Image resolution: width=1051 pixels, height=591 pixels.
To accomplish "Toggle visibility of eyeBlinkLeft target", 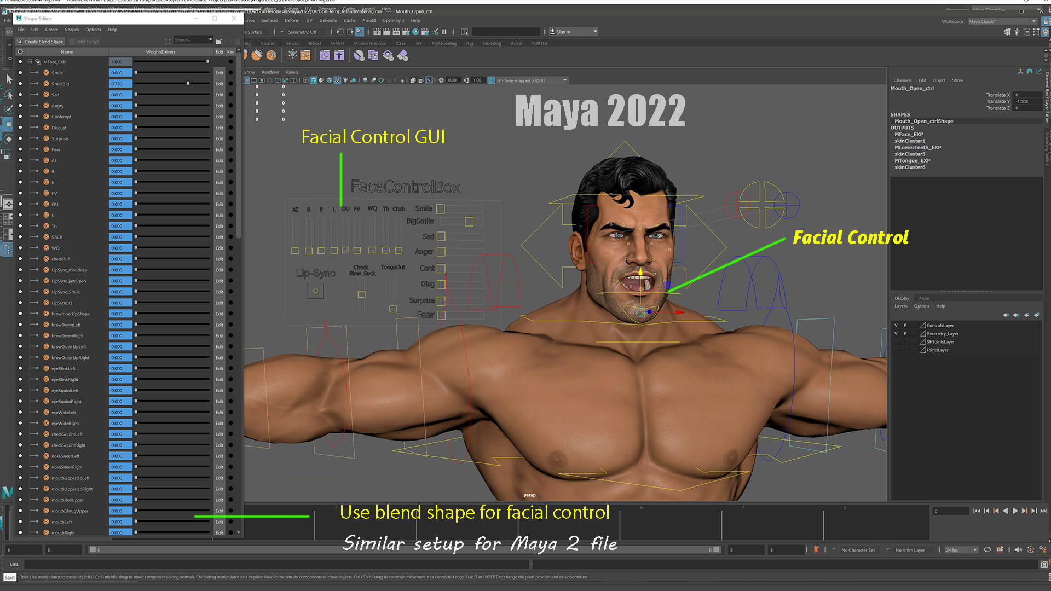I will coord(20,368).
